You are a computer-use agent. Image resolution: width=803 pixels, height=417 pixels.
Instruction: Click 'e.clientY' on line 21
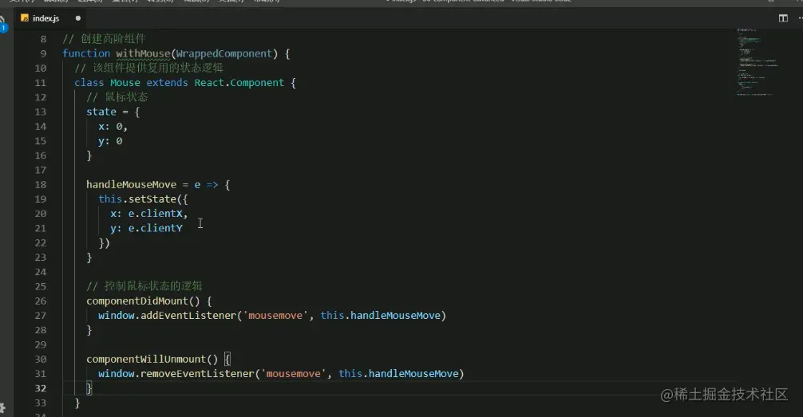coord(155,229)
